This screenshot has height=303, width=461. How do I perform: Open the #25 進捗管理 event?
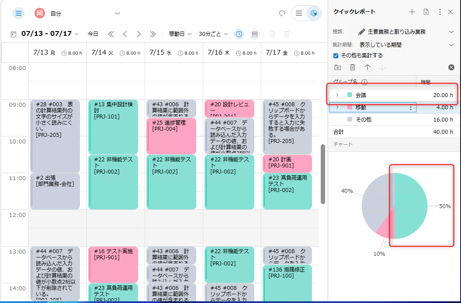pos(171,136)
